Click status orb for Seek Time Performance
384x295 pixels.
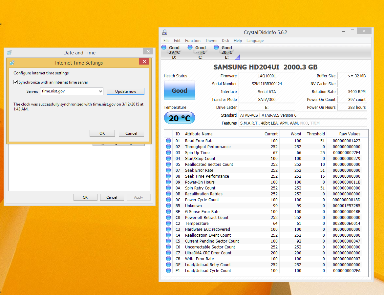(x=168, y=176)
